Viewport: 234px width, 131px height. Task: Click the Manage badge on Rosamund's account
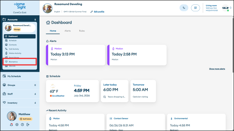[17, 29]
